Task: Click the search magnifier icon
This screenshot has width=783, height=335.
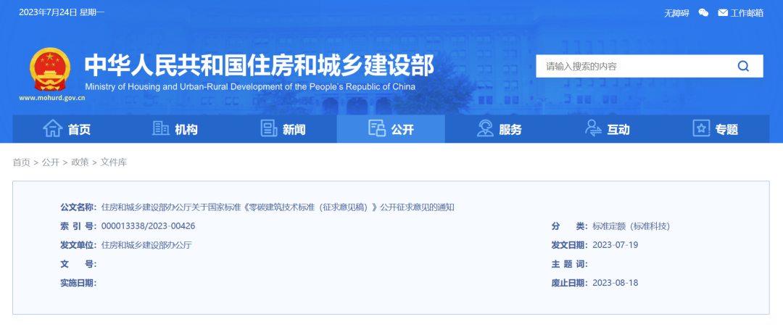Action: pos(743,66)
